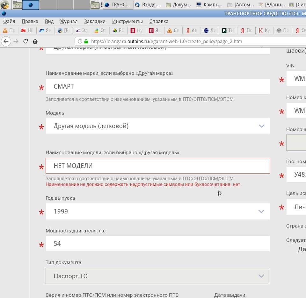Go to the browser home page
The image size is (306, 298).
(x=35, y=41)
